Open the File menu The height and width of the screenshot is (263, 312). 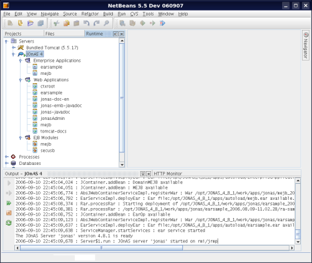(x=7, y=14)
